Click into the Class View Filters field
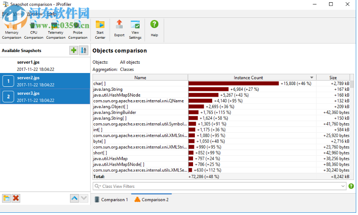Viewport: 358px width, 215px height. click(219, 186)
